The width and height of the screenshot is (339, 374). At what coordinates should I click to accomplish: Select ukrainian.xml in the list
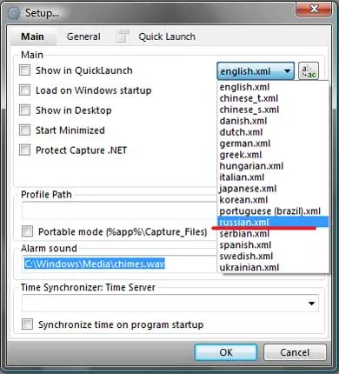273,267
